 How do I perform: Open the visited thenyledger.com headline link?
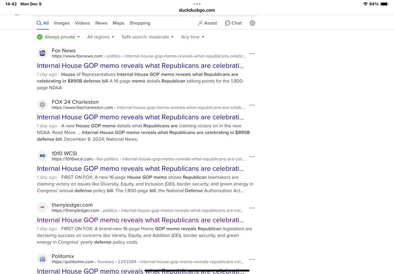tap(140, 220)
